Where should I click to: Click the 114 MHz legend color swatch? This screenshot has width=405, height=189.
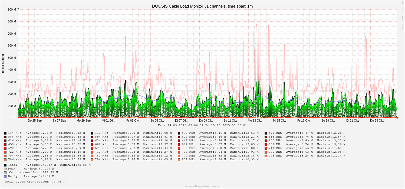5,133
